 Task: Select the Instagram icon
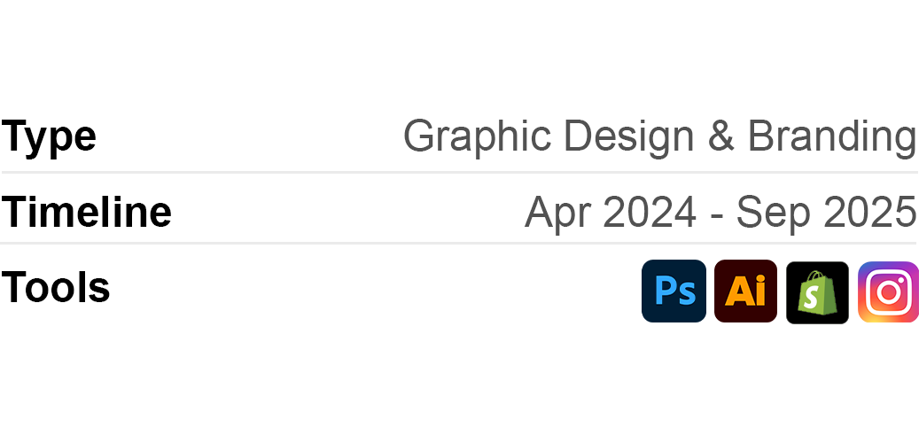pos(888,292)
